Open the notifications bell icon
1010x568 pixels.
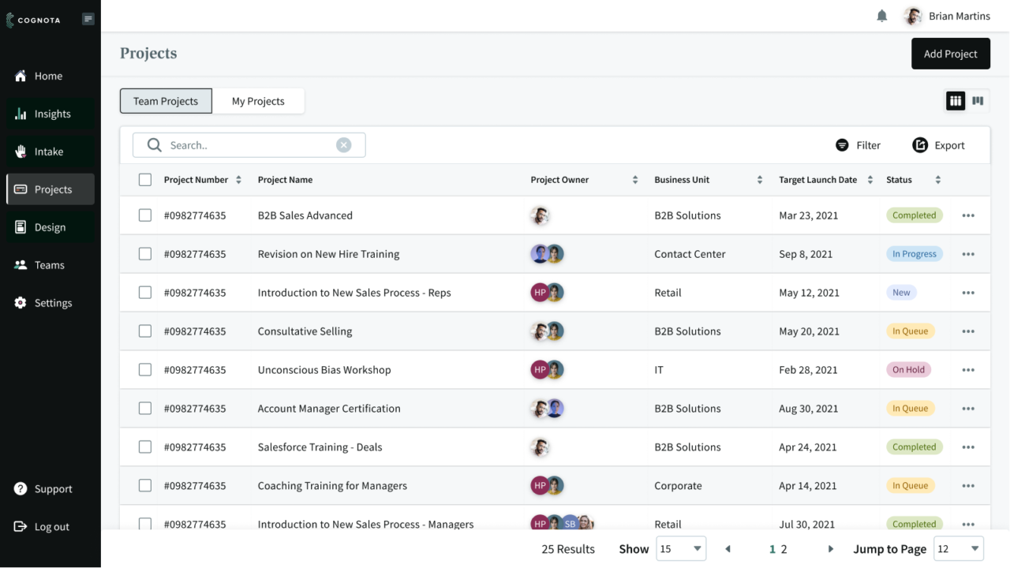click(x=882, y=17)
